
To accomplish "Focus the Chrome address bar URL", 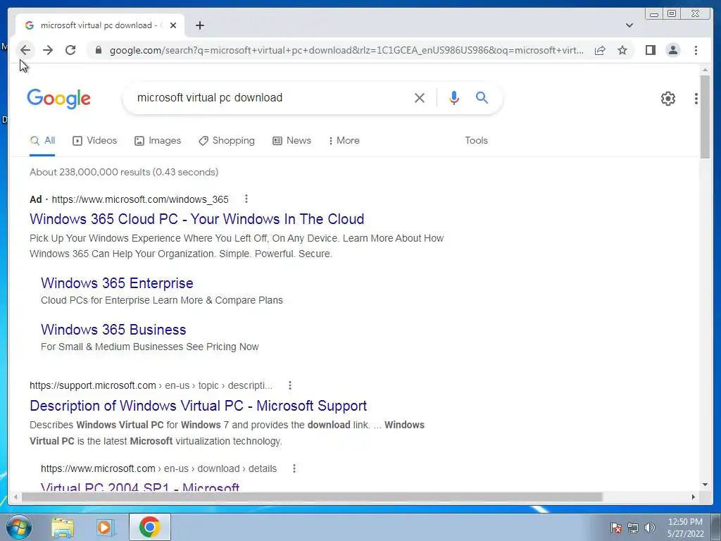I will coord(346,50).
